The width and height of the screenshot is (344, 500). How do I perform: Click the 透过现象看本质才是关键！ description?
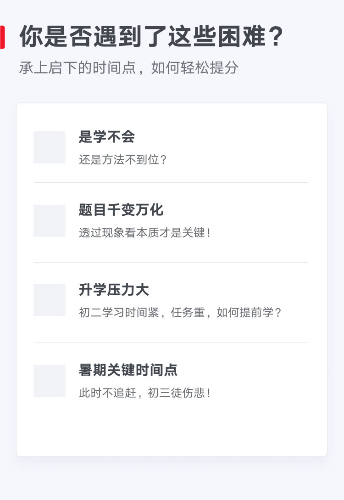point(145,233)
